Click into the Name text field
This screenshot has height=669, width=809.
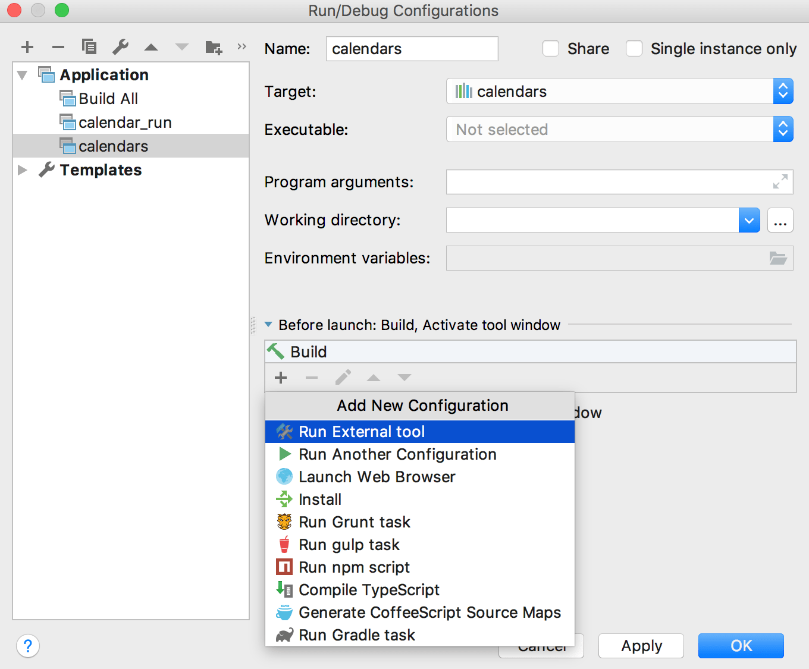412,49
